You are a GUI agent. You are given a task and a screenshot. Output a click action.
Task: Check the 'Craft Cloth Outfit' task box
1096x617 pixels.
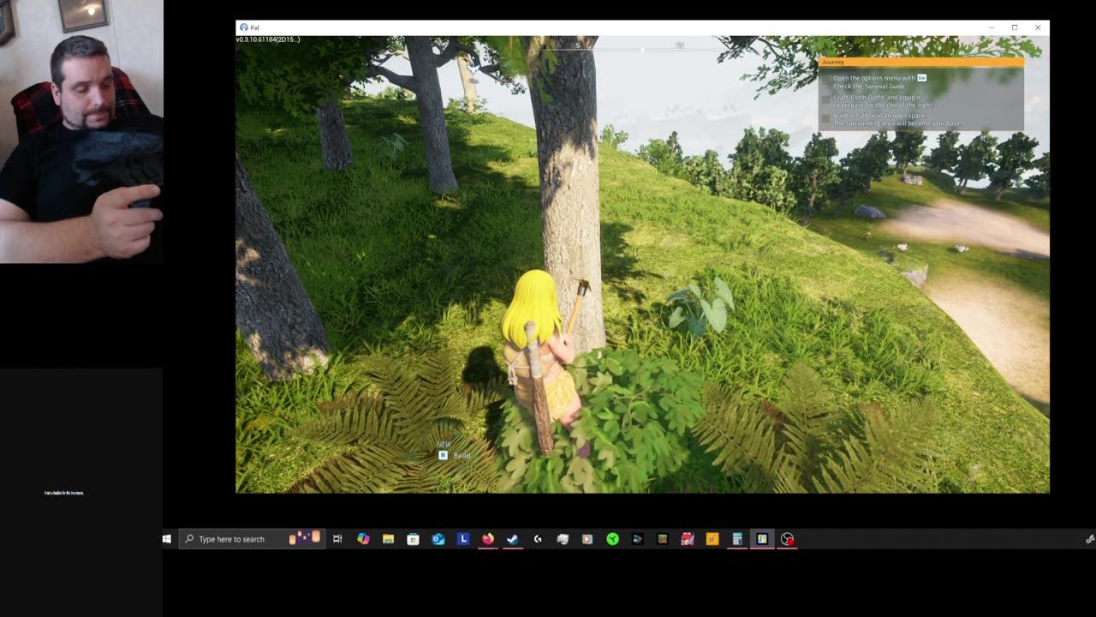pyautogui.click(x=826, y=100)
